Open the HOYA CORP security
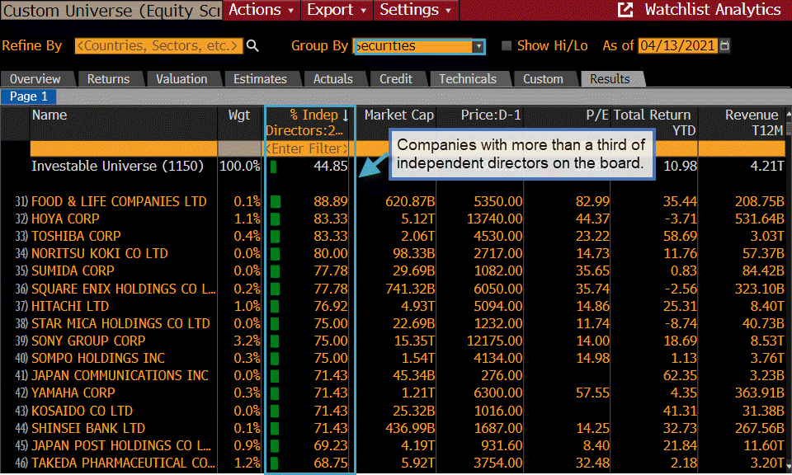This screenshot has height=475, width=792. 66,219
